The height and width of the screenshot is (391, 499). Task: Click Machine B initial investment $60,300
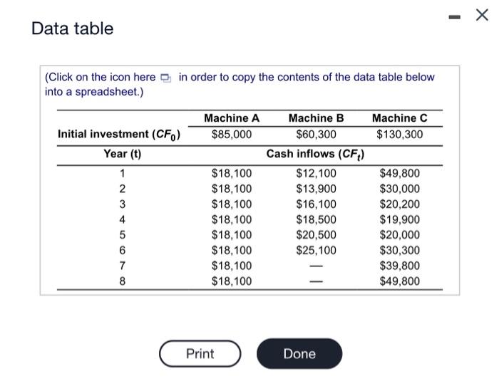point(316,134)
